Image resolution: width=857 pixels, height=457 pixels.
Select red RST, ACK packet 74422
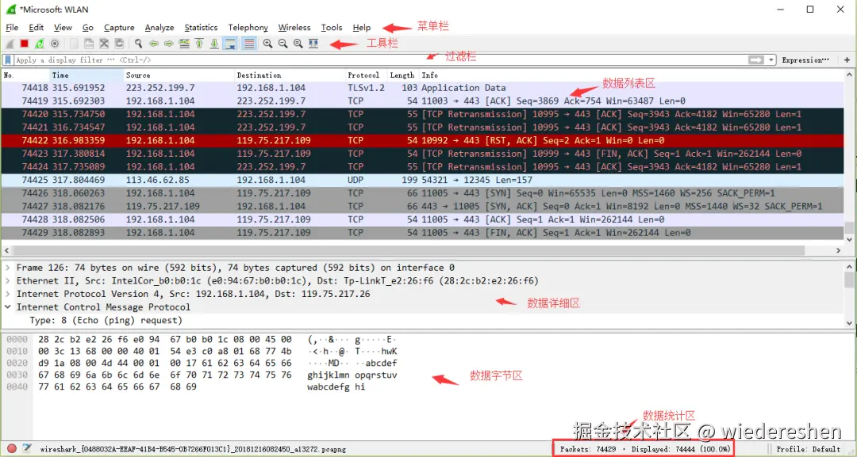(422, 140)
